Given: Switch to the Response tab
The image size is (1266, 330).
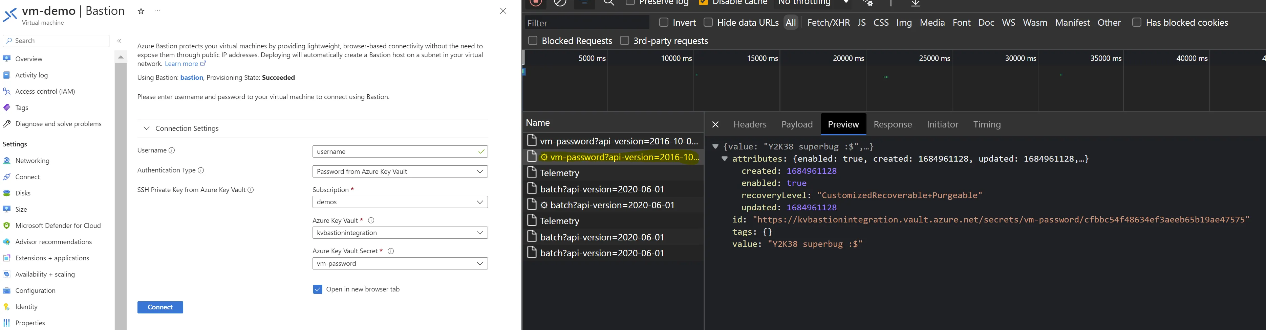Looking at the screenshot, I should pyautogui.click(x=893, y=124).
